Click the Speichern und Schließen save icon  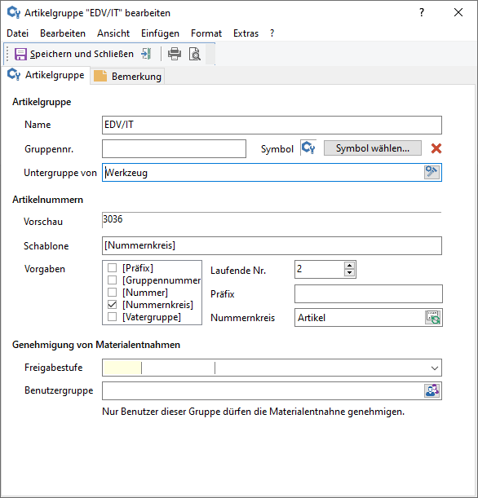pyautogui.click(x=20, y=54)
